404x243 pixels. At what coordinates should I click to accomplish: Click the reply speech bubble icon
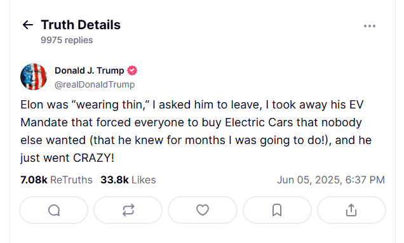point(54,210)
